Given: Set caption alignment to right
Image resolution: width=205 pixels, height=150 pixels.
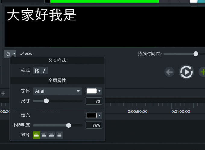Looking at the screenshot, I should [59, 135].
